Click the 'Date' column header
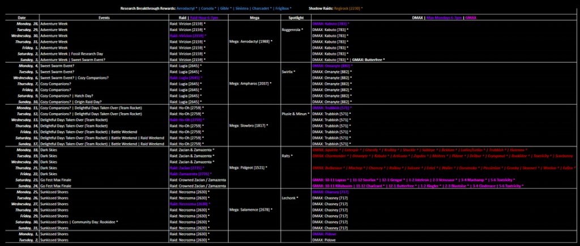 pyautogui.click(x=22, y=18)
